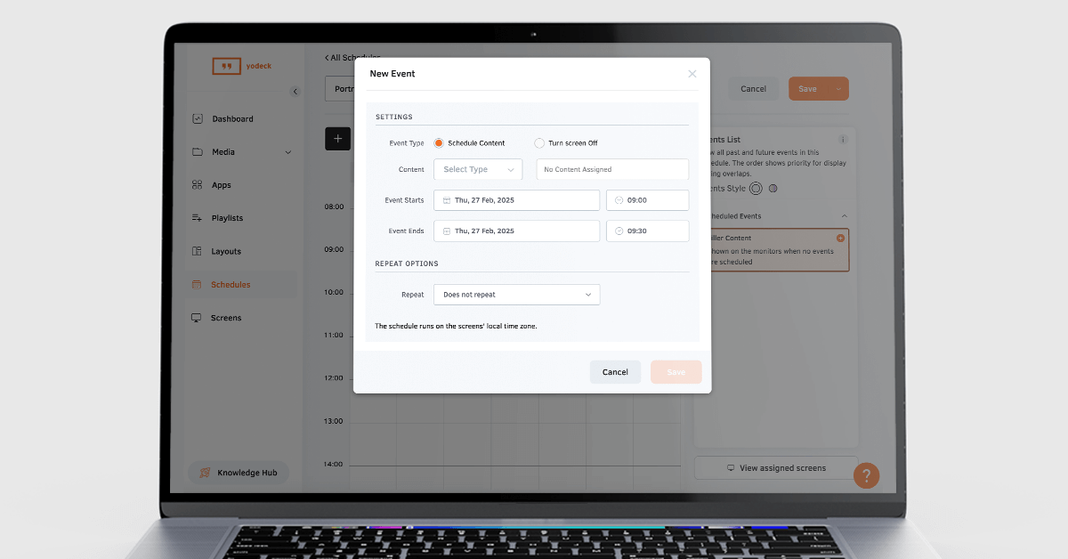Screen dimensions: 1068x559
Task: Go to Playlists in the sidebar
Action: 227,218
